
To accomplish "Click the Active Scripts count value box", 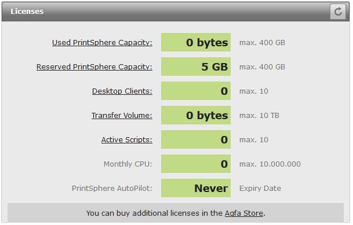I will 196,139.
